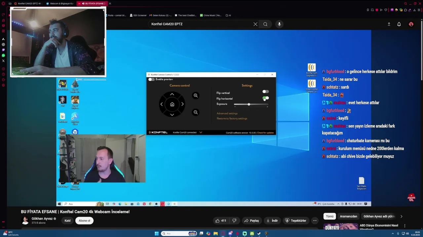This screenshot has width=423, height=237.
Task: Click the camera pan right arrow
Action: click(182, 104)
